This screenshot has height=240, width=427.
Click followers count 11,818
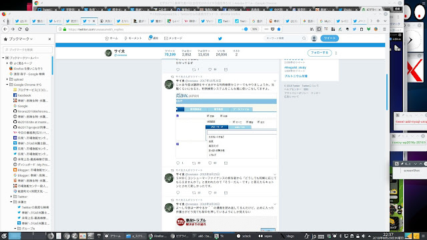[x=203, y=55]
